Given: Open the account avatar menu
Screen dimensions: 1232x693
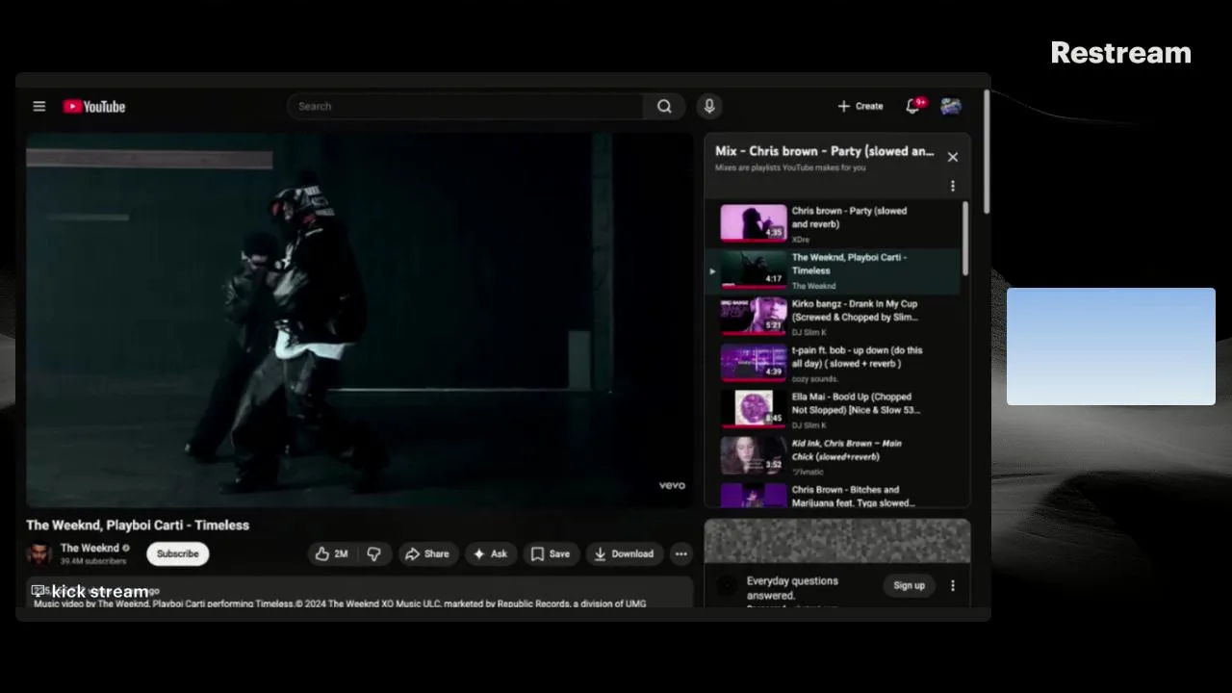Looking at the screenshot, I should coord(951,106).
